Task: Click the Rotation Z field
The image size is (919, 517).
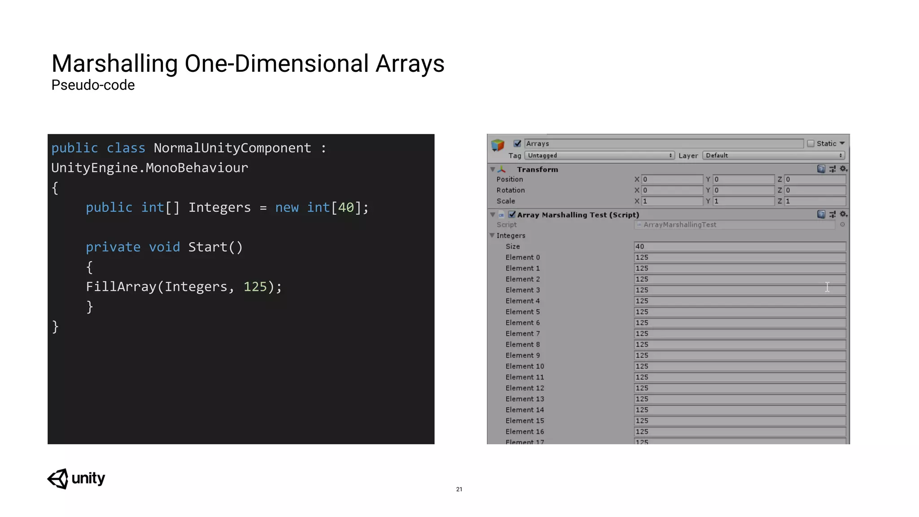Action: point(815,190)
